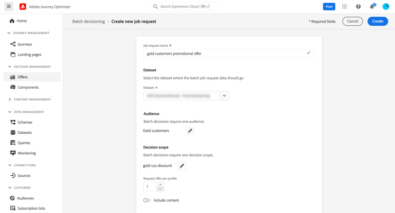
Task: Decrease the request offer per profile value
Action: pos(160,189)
